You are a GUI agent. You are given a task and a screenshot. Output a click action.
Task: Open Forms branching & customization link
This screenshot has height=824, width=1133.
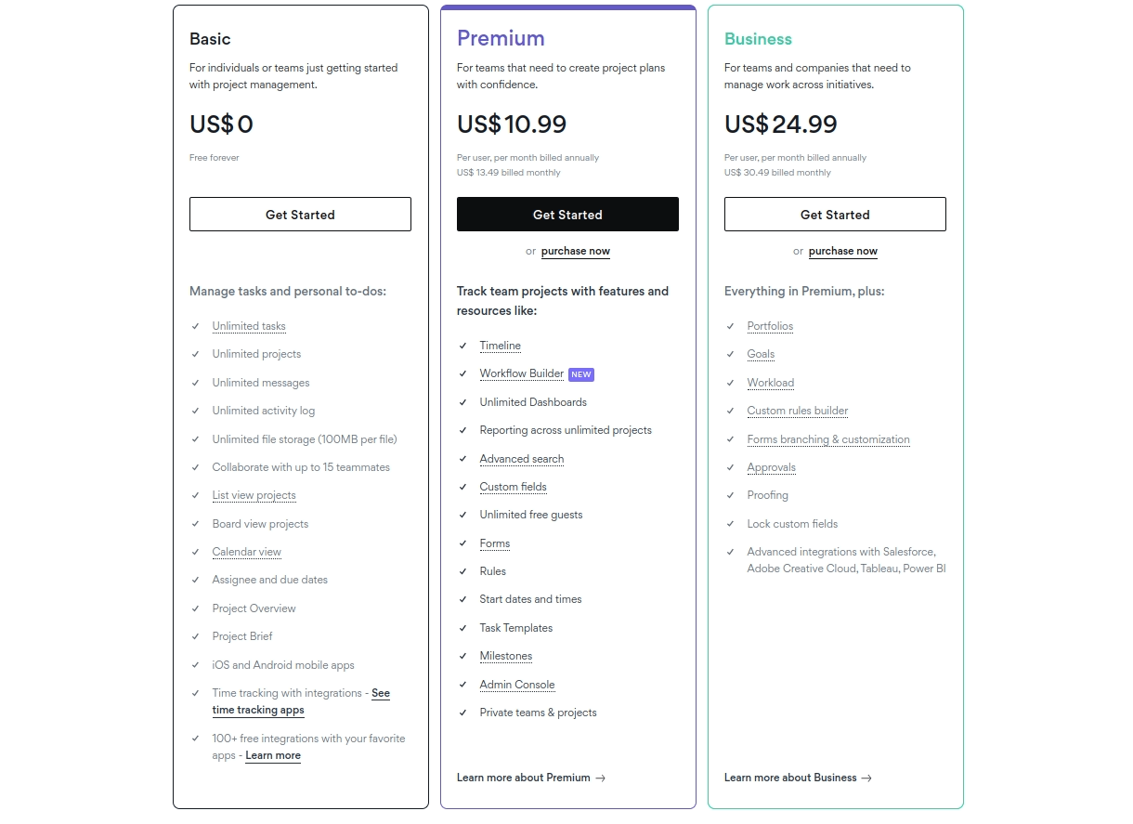coord(828,439)
